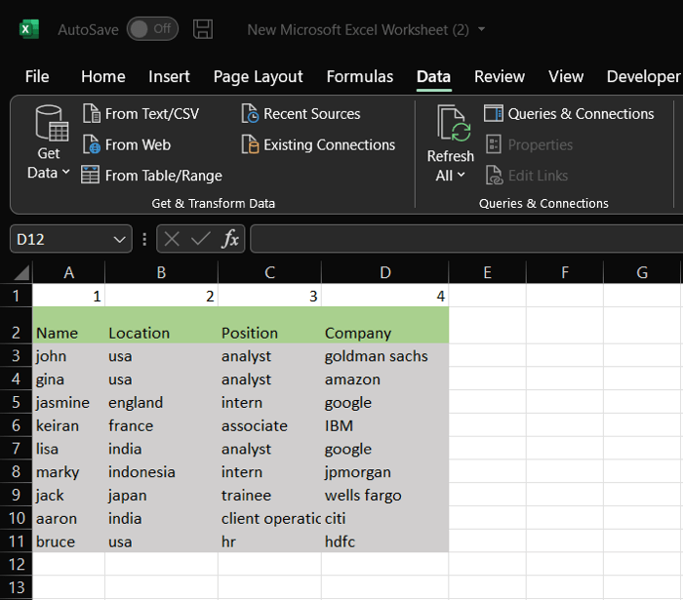Image resolution: width=683 pixels, height=600 pixels.
Task: Click the Excel application icon
Action: tap(29, 29)
